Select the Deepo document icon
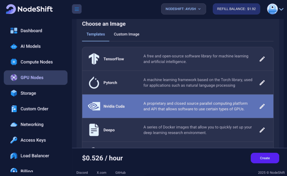Image resolution: width=287 pixels, height=176 pixels. 94,130
